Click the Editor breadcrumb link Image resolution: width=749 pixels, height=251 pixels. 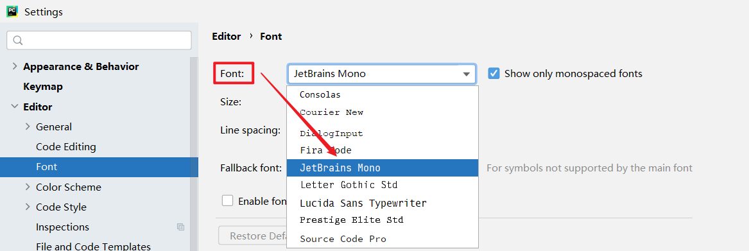[227, 37]
